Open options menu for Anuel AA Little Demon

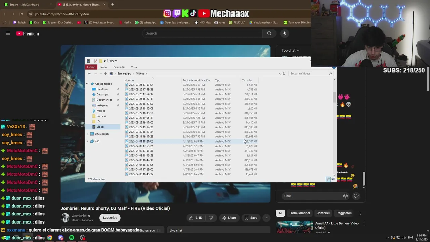(x=364, y=224)
